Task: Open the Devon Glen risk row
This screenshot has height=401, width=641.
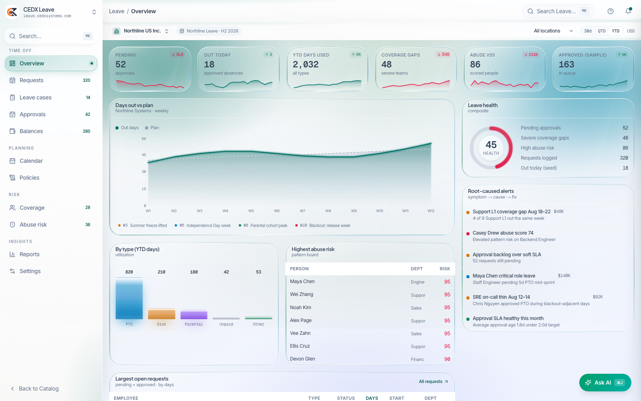Action: [x=370, y=359]
